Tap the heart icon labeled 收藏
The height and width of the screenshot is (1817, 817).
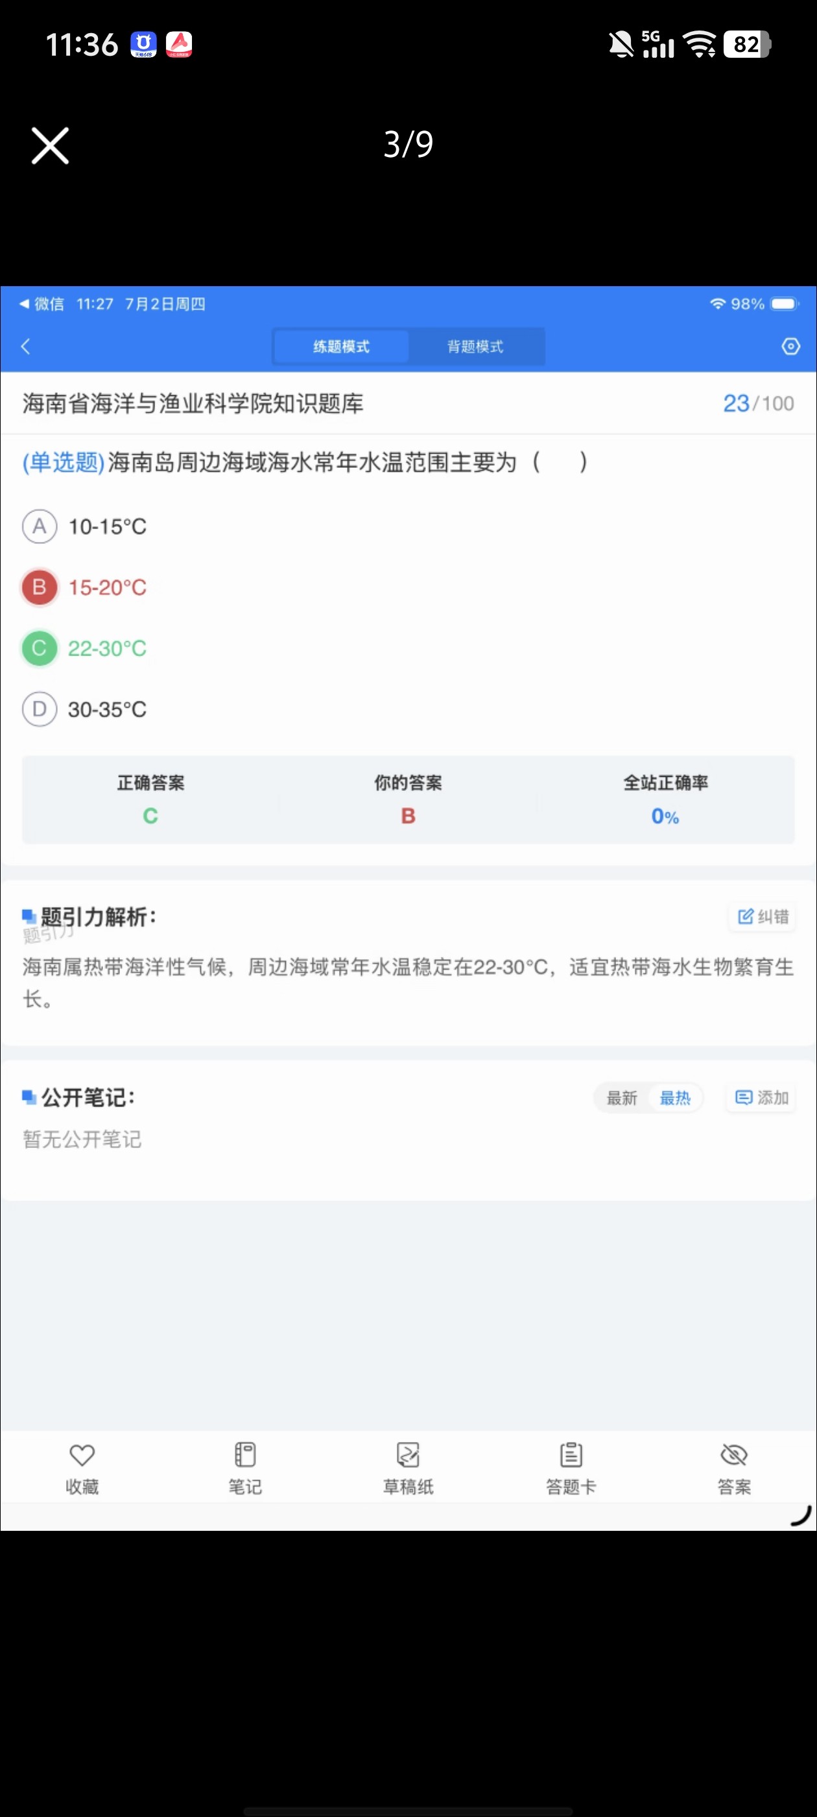coord(82,1454)
